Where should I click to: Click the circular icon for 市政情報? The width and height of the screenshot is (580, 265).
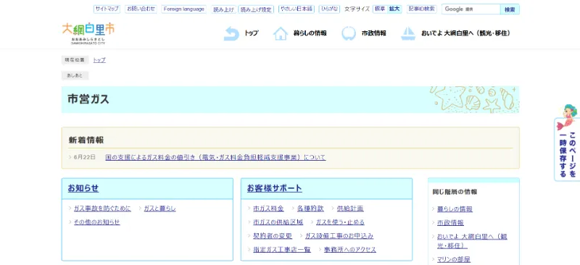tap(349, 33)
